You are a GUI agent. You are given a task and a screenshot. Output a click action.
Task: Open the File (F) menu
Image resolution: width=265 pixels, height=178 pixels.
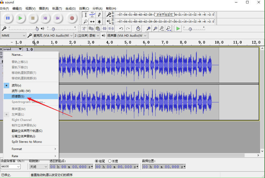[4, 8]
